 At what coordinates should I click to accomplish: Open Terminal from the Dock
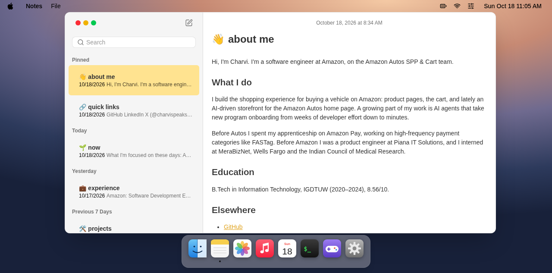click(x=310, y=248)
